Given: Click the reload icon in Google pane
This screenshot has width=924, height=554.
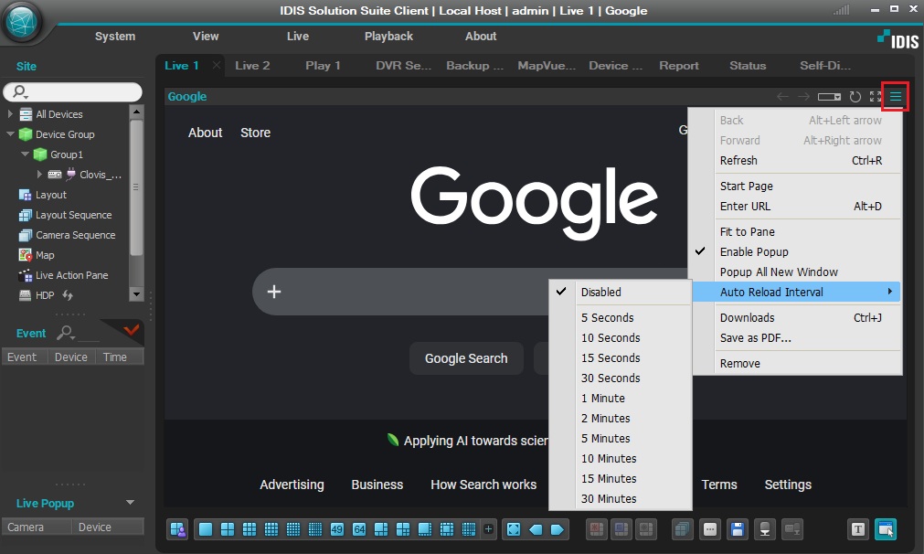Looking at the screenshot, I should click(x=855, y=96).
